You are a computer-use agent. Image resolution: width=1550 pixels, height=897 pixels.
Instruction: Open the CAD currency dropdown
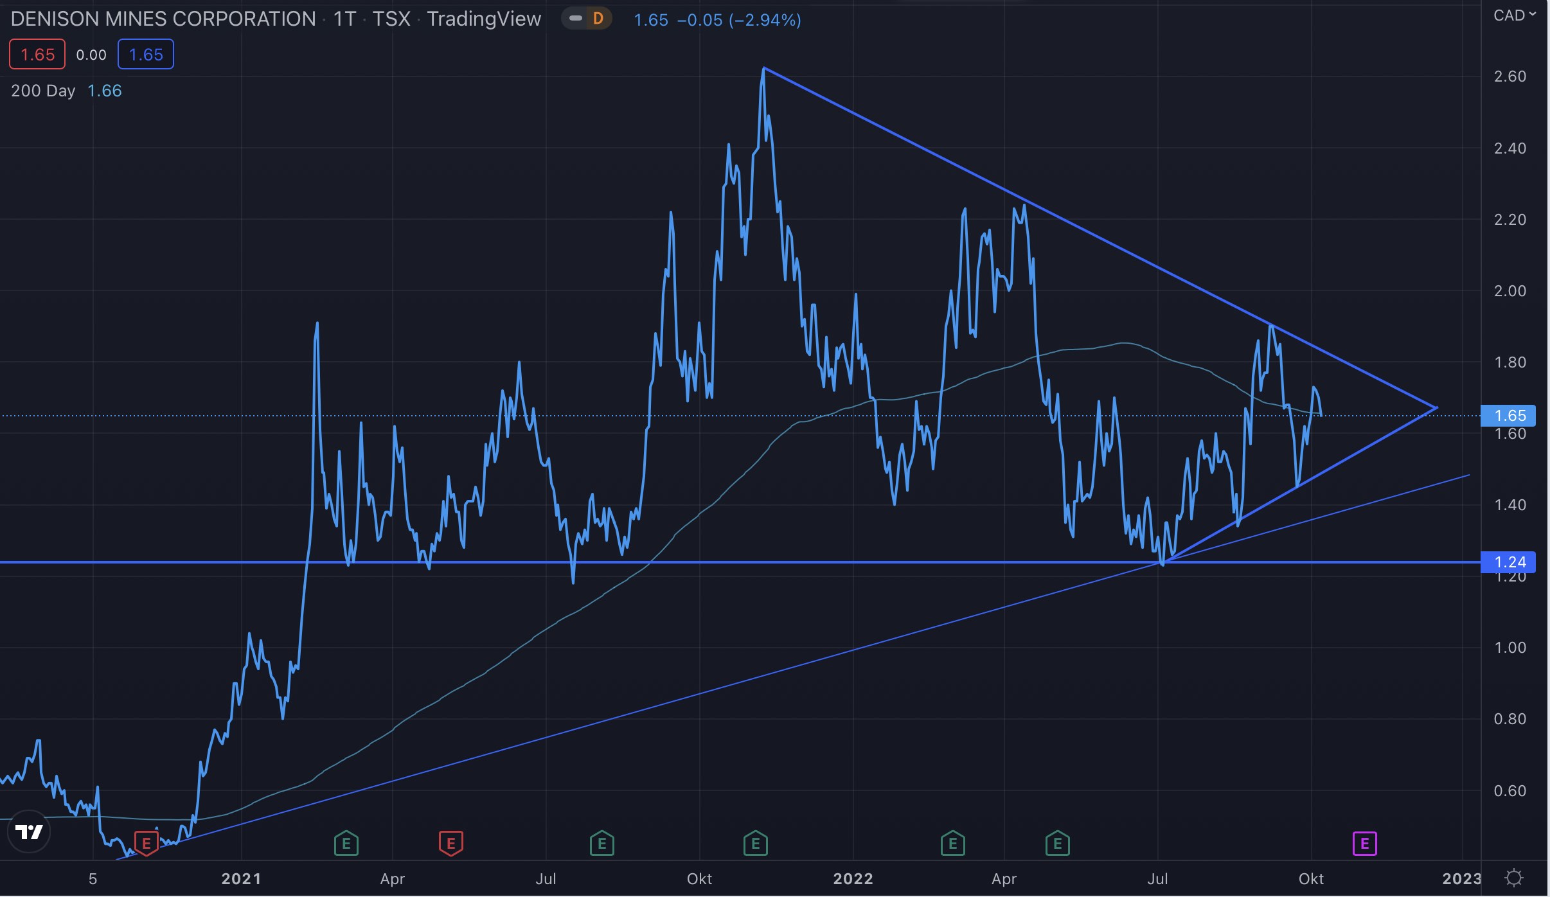coord(1514,15)
